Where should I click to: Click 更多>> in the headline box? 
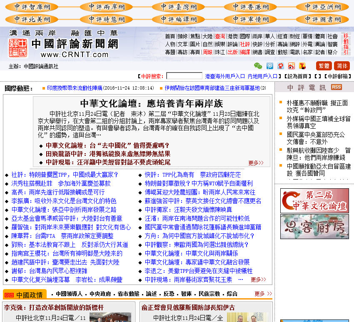coord(256,163)
